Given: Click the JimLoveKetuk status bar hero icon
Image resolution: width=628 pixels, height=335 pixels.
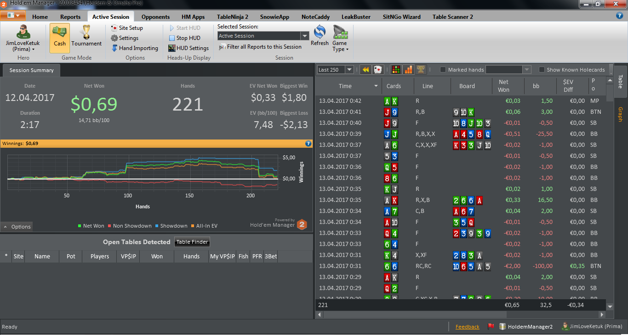Looking at the screenshot, I should (x=565, y=327).
